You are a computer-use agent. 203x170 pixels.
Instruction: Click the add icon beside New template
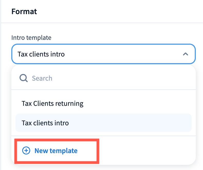tap(26, 151)
